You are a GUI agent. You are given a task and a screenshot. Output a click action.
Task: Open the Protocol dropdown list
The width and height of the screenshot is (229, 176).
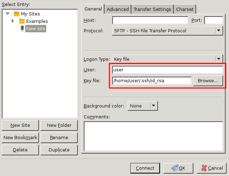167,31
